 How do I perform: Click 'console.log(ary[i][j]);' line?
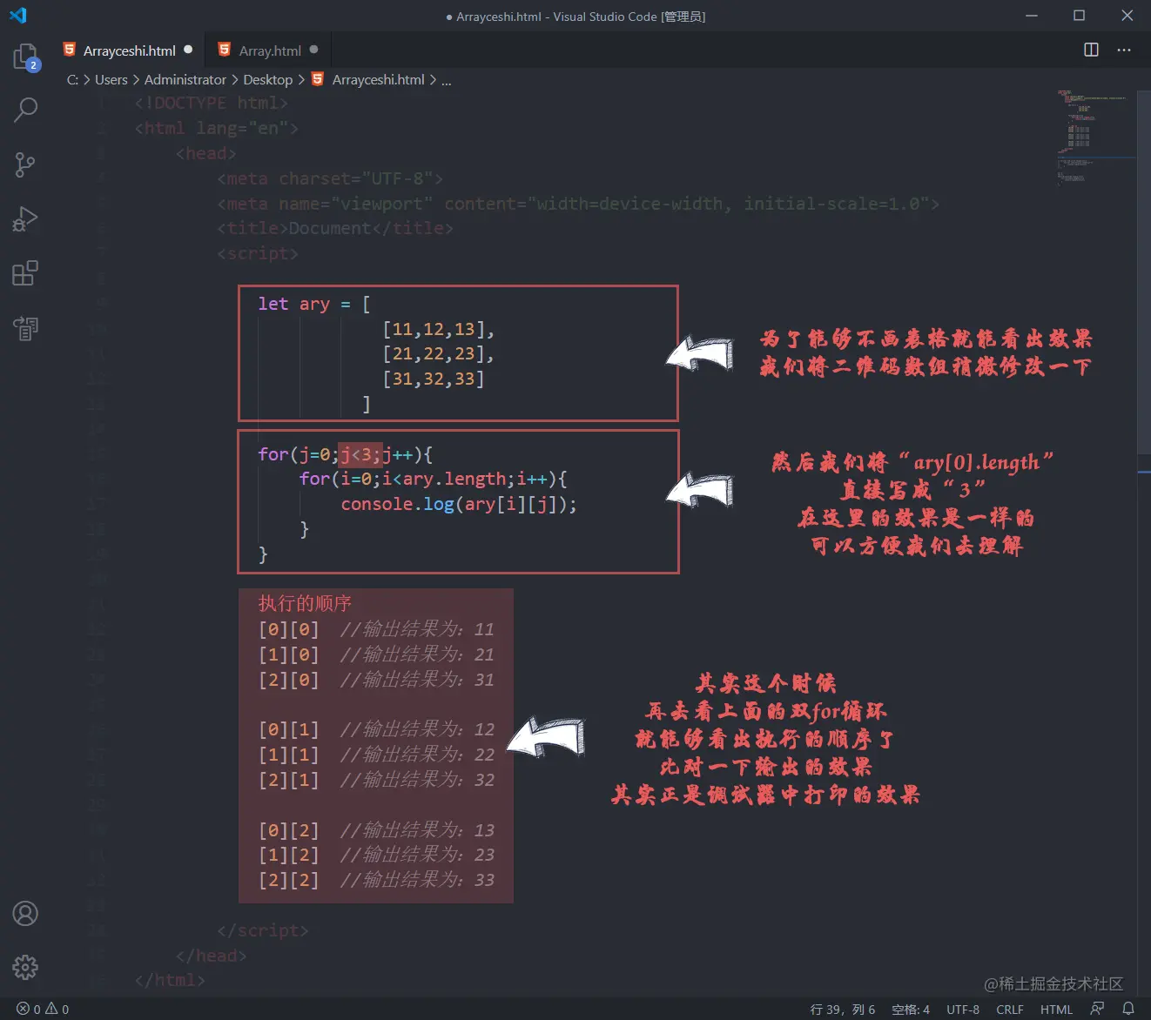point(459,504)
